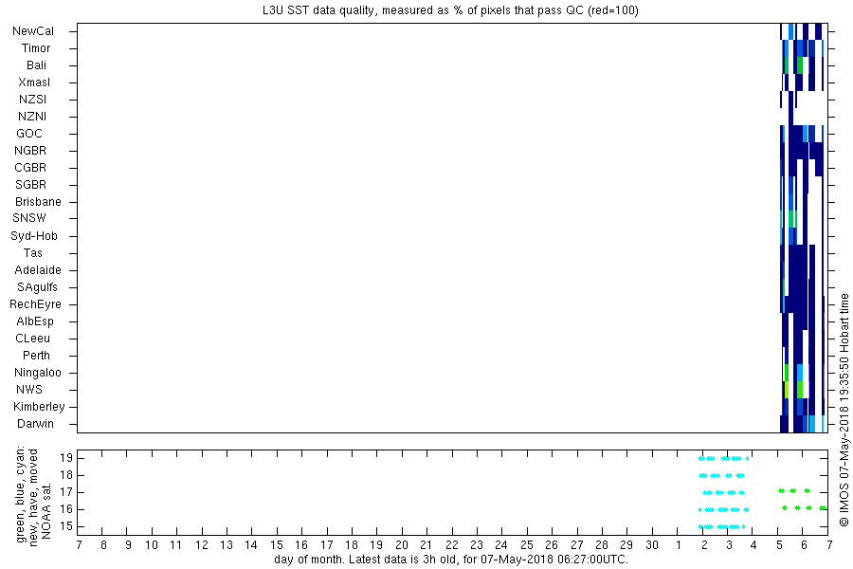Click the Ningaloo region label
This screenshot has height=569, width=853.
38,373
